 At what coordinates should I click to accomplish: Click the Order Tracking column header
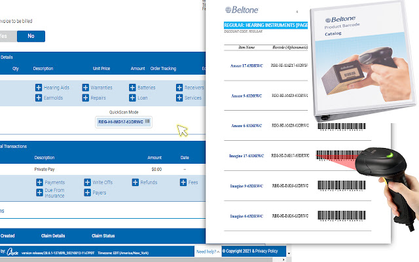163,68
